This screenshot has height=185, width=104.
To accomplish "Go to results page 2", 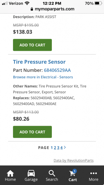I will click(55, 148).
